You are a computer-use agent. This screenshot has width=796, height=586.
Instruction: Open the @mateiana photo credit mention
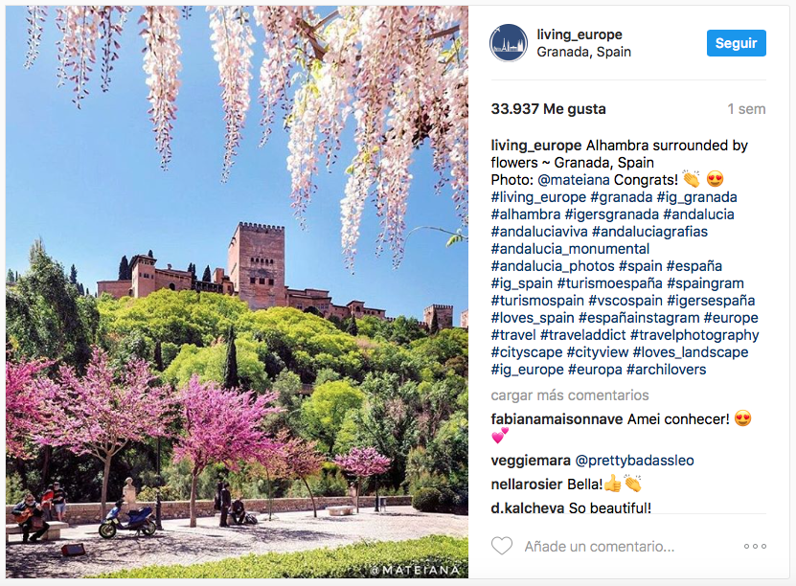[x=573, y=180]
